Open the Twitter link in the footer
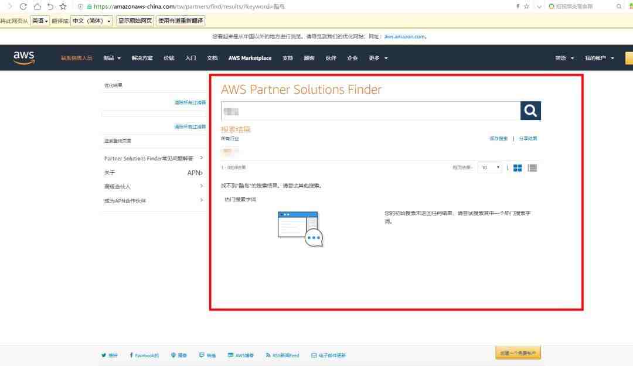 (x=110, y=355)
